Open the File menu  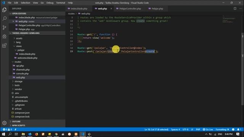10,3
